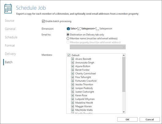Click the members list scroll down arrow
The height and width of the screenshot is (124, 162).
(x=124, y=112)
